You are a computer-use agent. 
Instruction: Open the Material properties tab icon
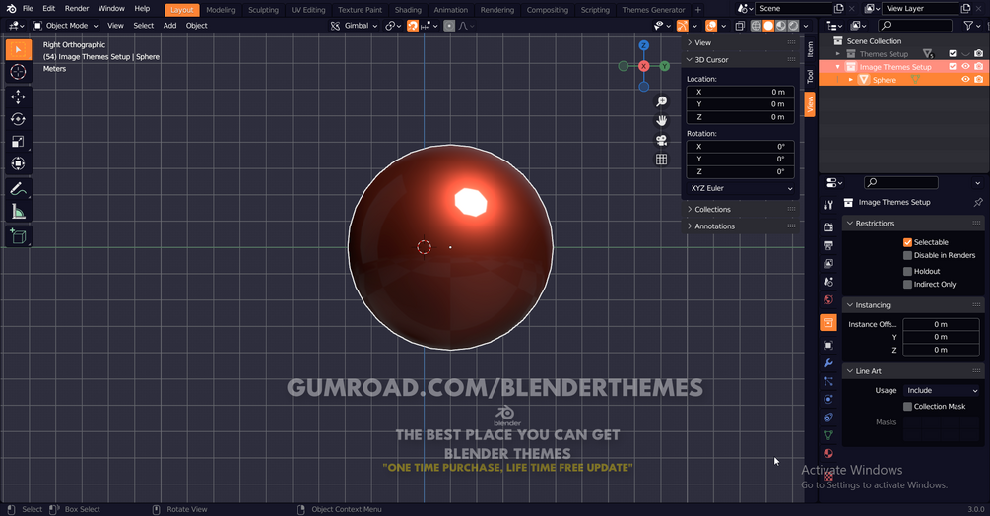point(828,453)
